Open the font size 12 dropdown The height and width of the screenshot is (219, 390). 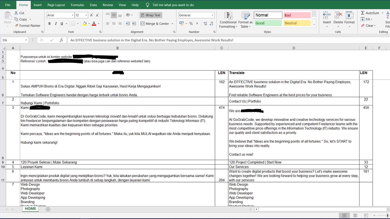tap(86, 15)
